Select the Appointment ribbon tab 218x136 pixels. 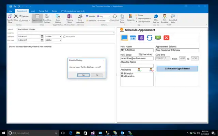22,11
